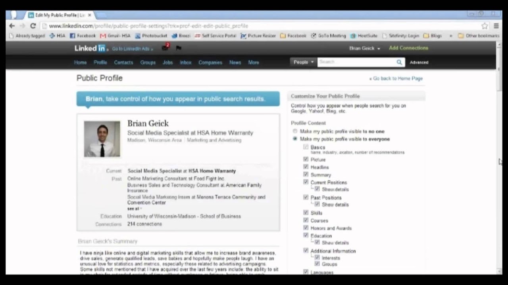Toggle the Education checkbox
508x285 pixels.
(x=306, y=235)
